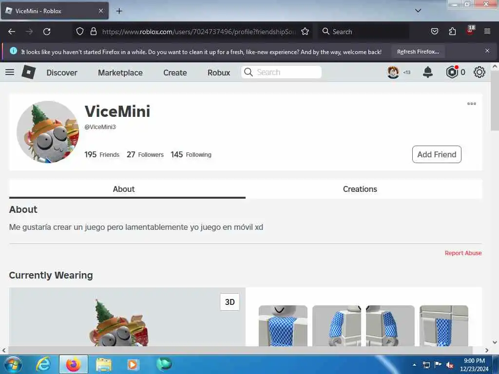
Task: Launch Internet Explorer from the taskbar
Action: pyautogui.click(x=43, y=364)
